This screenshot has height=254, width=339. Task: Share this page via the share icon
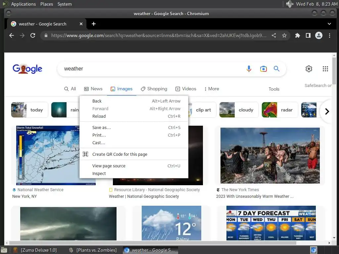coord(274,35)
